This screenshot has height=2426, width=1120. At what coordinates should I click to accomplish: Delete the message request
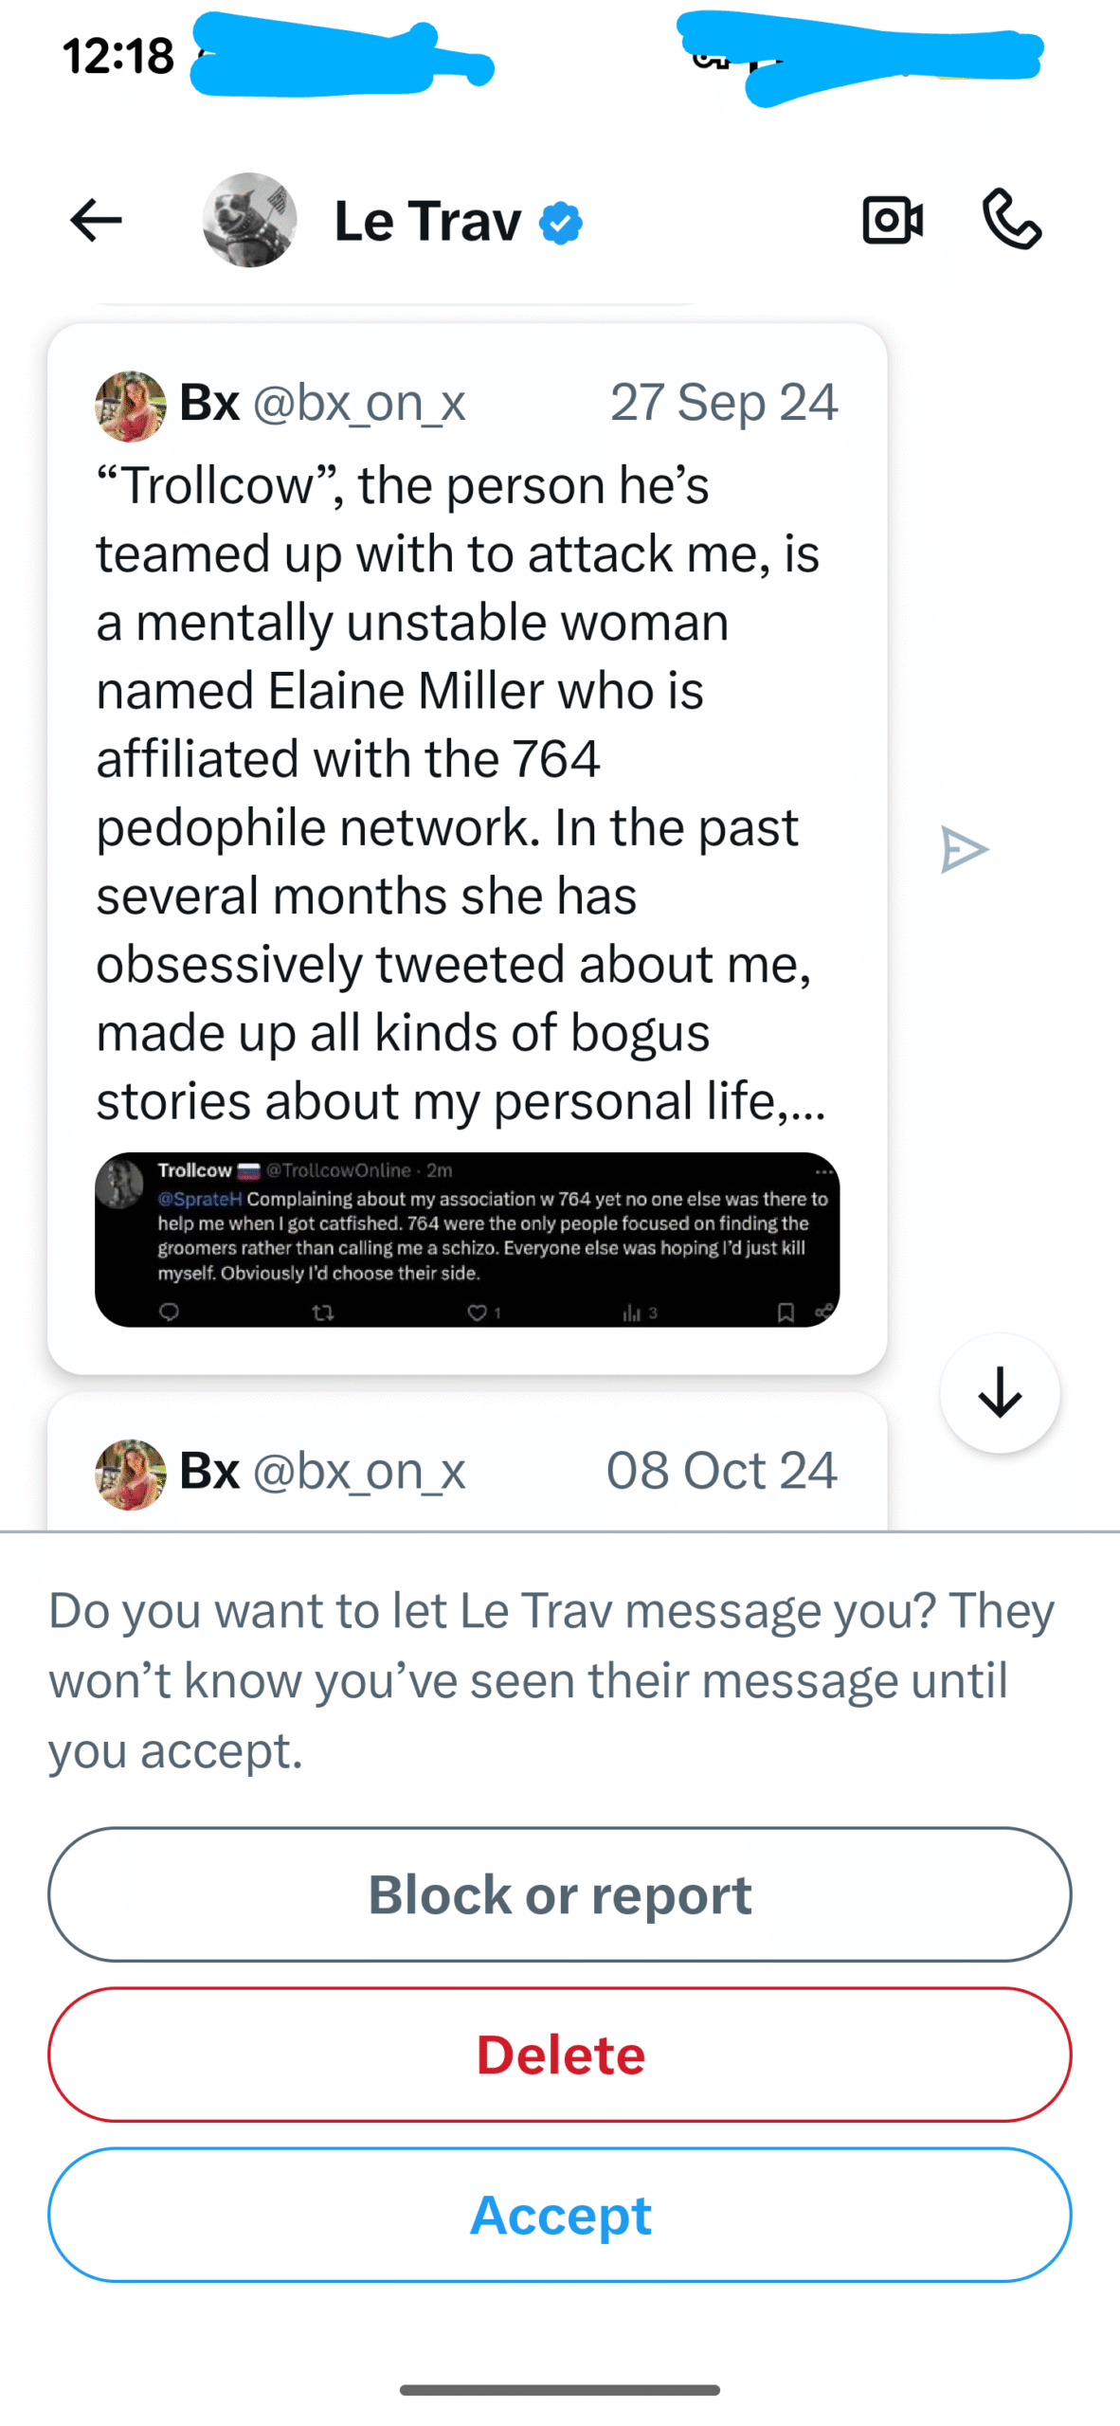[560, 2055]
